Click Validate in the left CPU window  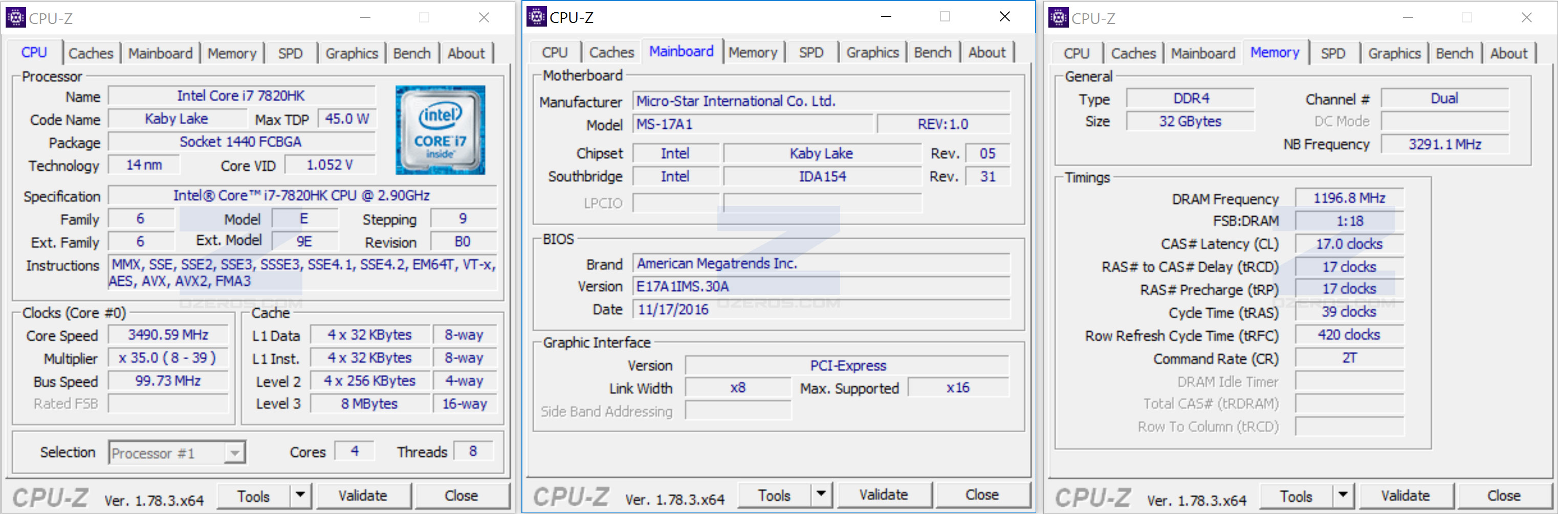363,496
